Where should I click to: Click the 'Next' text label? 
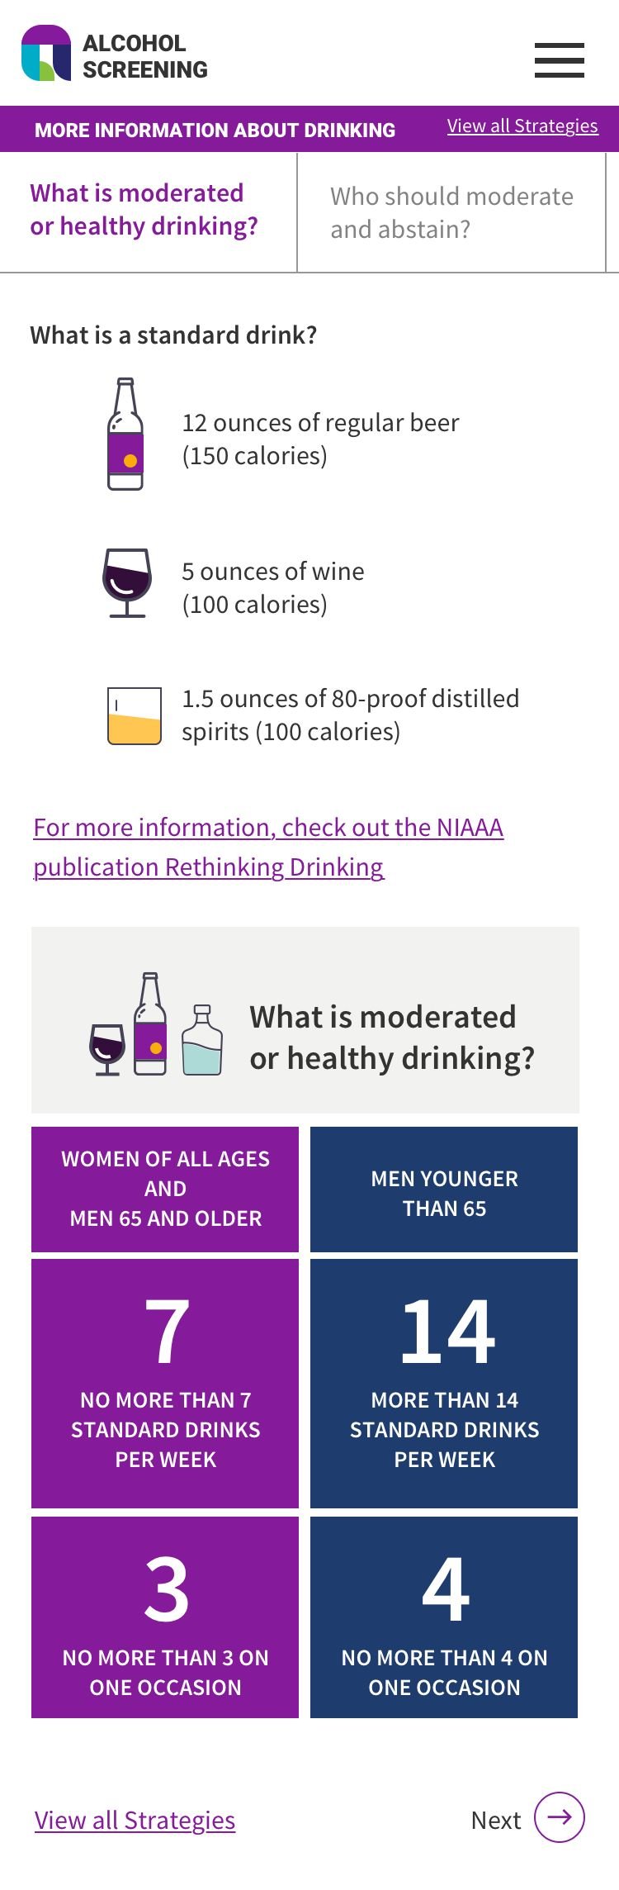coord(496,1820)
